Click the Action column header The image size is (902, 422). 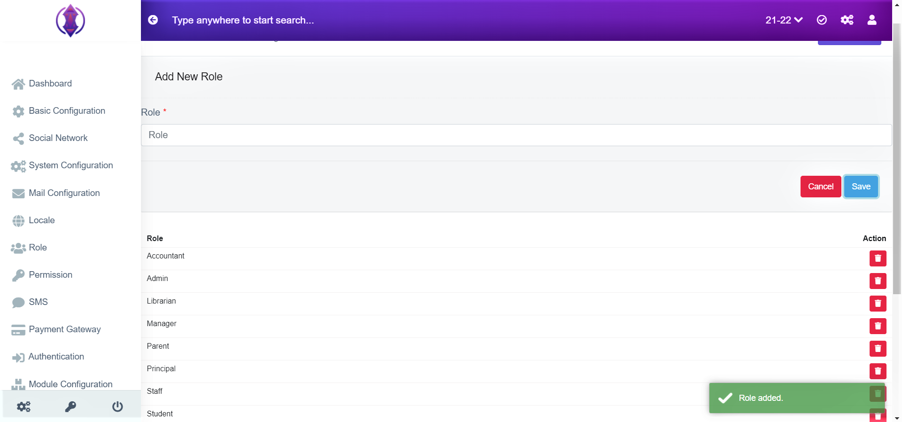coord(874,238)
